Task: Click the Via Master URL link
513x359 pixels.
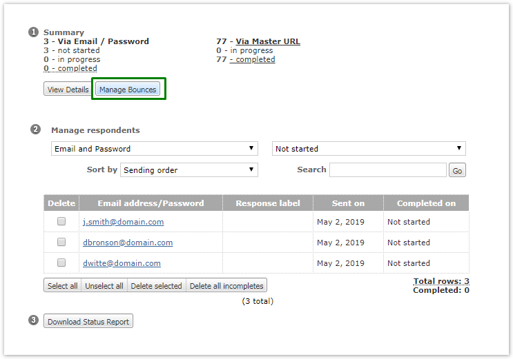Action: pyautogui.click(x=268, y=41)
